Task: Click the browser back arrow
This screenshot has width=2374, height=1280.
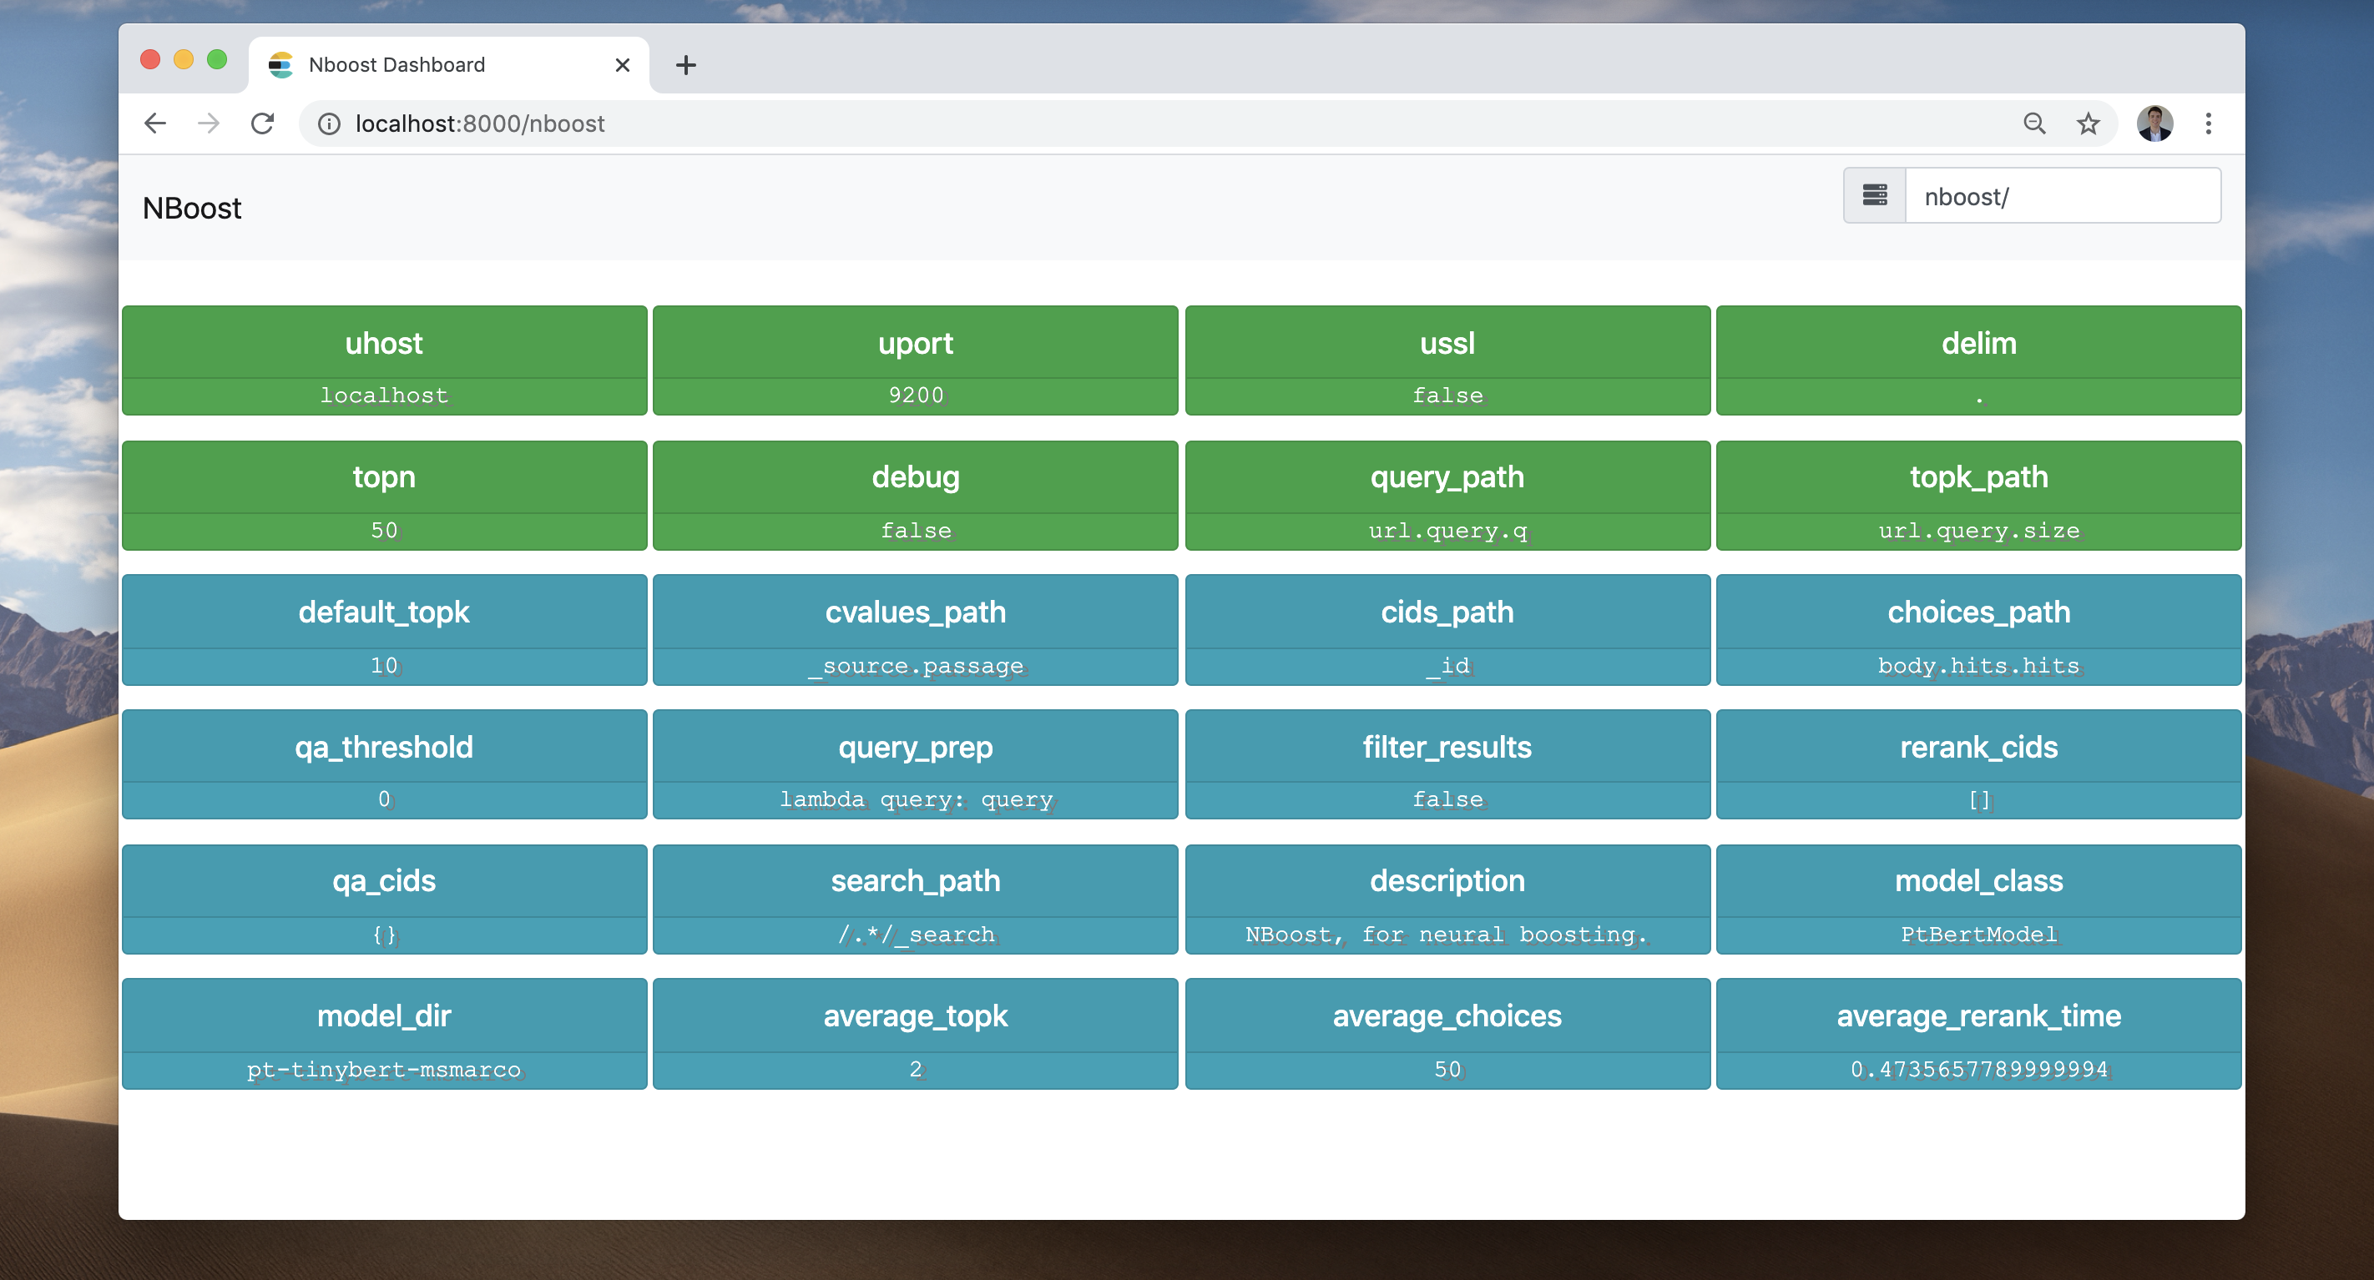Action: coord(154,123)
